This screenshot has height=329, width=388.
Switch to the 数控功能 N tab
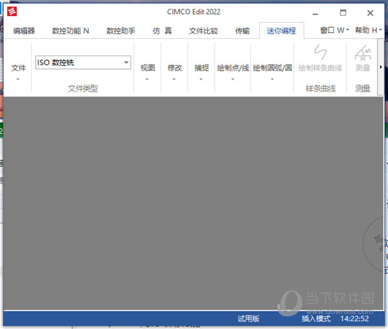click(x=70, y=30)
